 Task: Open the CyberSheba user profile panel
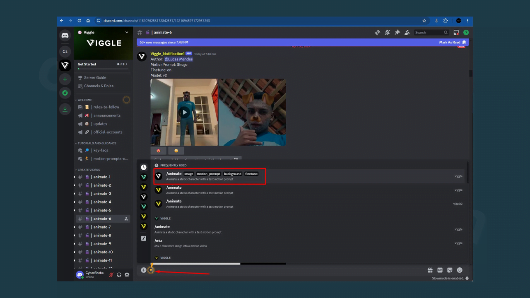[x=90, y=275]
